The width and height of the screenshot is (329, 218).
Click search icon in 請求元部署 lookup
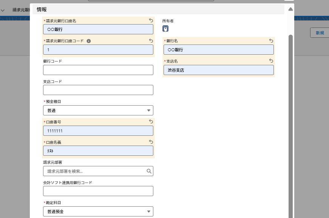point(149,171)
